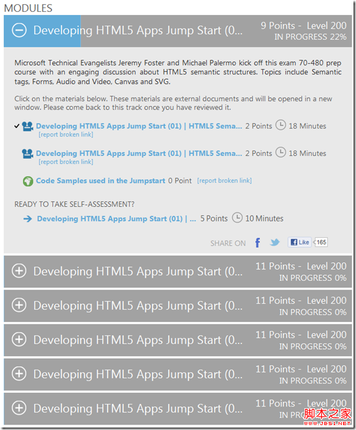Click the video icon of the unchecked lesson
This screenshot has width=356, height=430.
[x=27, y=153]
